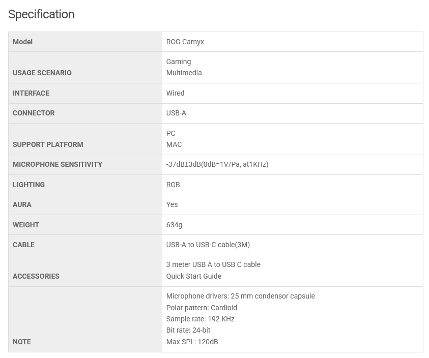The width and height of the screenshot is (429, 358).
Task: Click the Specification heading
Action: (41, 15)
